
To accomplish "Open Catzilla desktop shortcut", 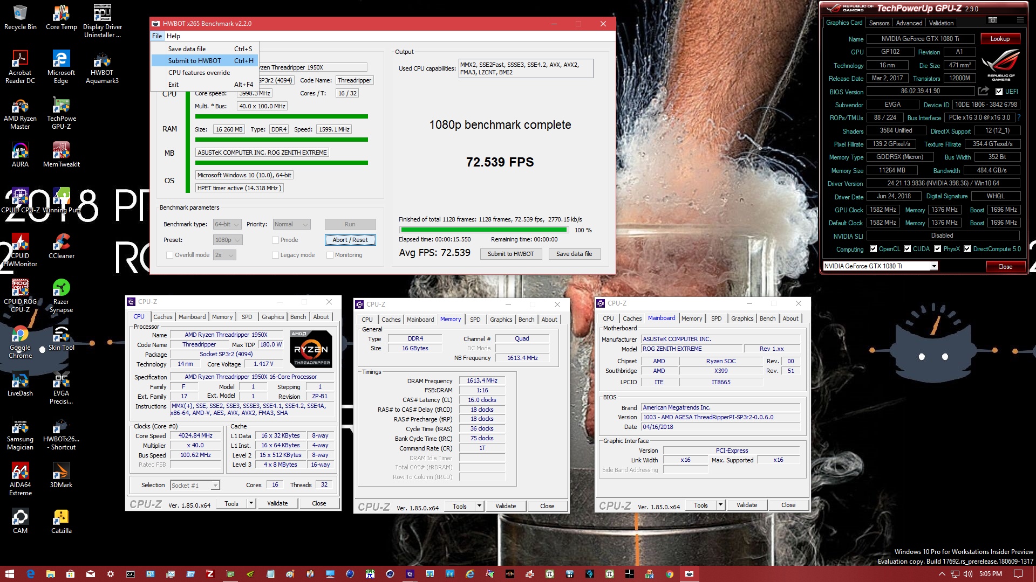I will point(61,521).
